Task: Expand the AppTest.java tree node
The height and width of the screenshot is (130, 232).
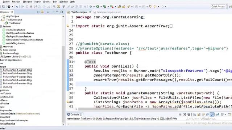Action: click(x=1, y=17)
